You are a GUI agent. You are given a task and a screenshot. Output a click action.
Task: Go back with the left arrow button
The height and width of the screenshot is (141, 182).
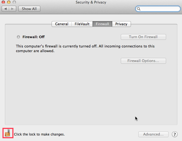(5, 9)
